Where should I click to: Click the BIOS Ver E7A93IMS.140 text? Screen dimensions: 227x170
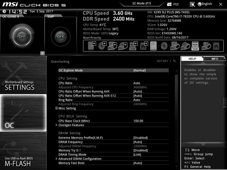coord(165,33)
